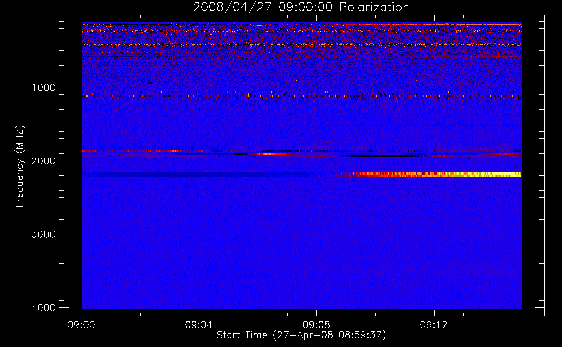Click the 09:00 time tick label

coord(81,325)
